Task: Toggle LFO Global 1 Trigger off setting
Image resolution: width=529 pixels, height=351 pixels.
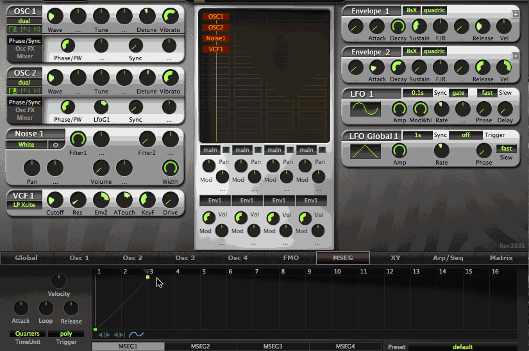Action: 466,135
